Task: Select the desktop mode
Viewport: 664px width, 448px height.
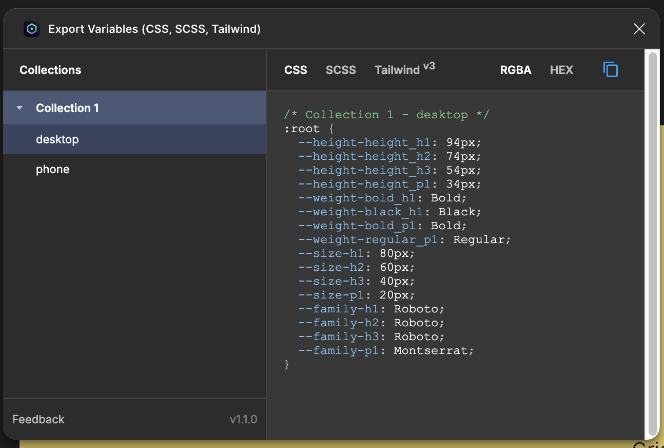Action: click(x=57, y=139)
